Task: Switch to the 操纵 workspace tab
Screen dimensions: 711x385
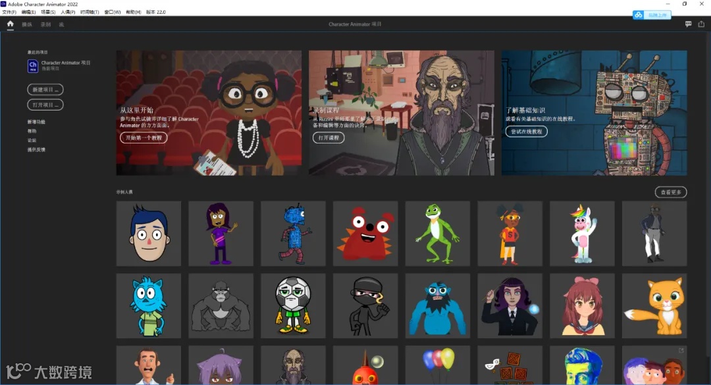Action: pyautogui.click(x=27, y=24)
